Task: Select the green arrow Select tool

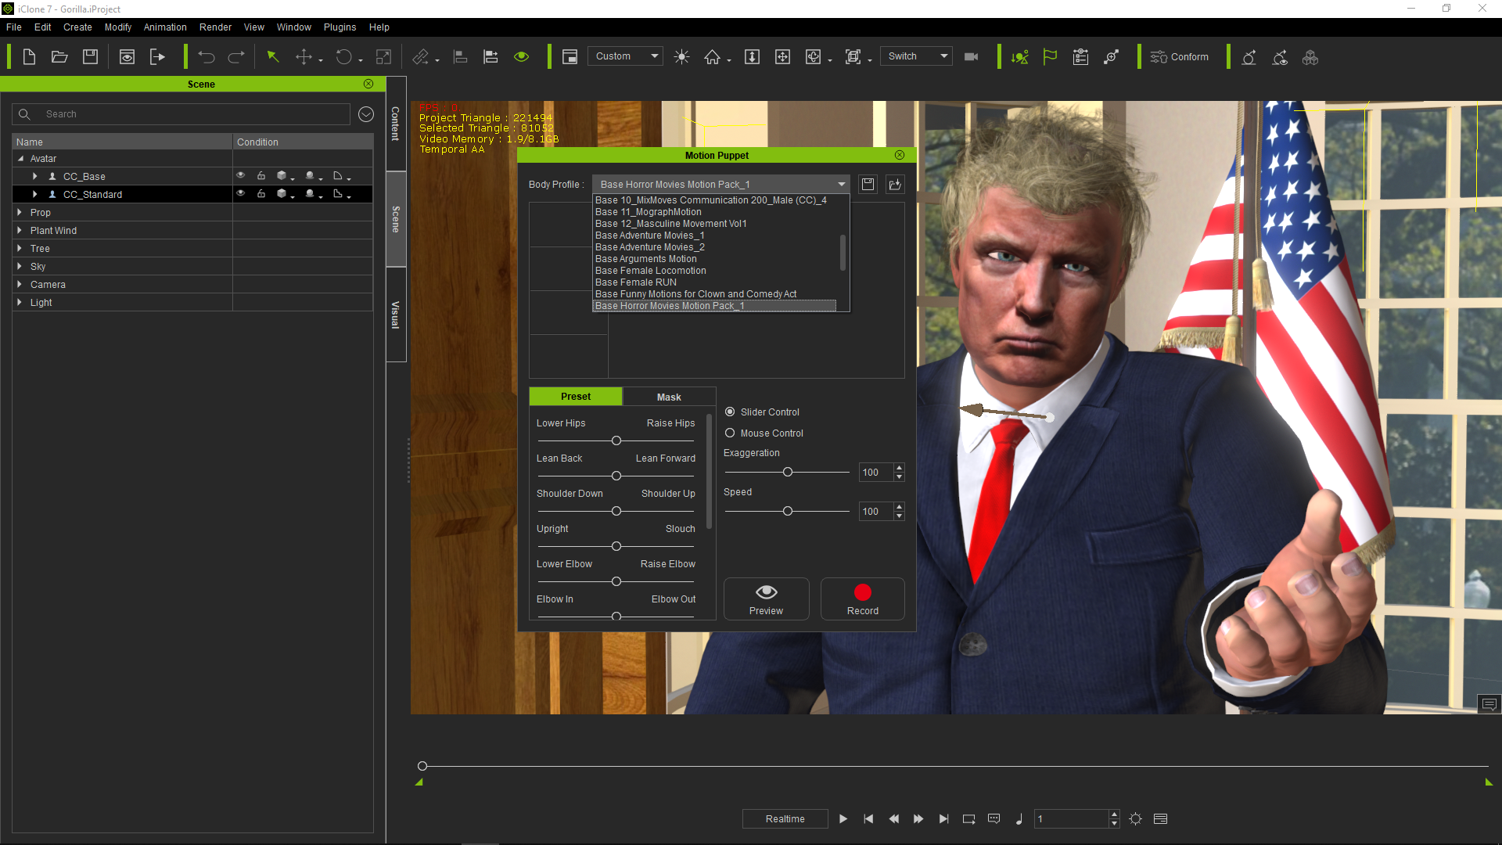Action: click(x=273, y=57)
